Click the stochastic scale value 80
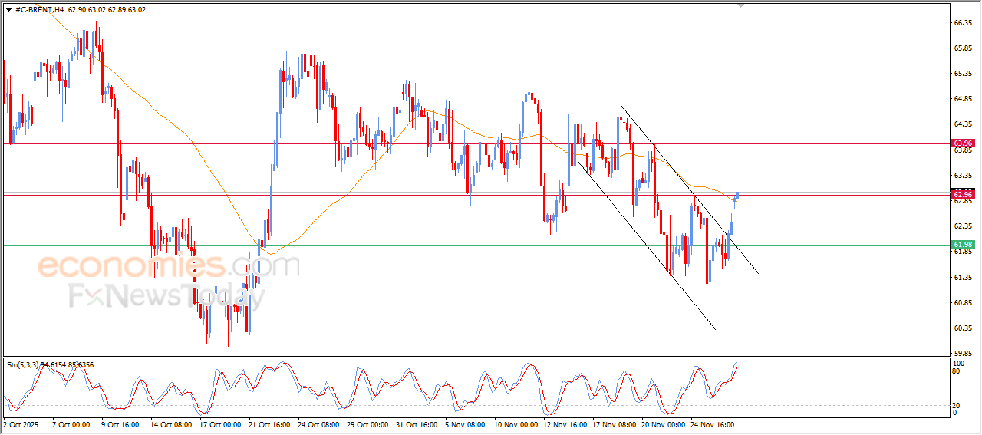The height and width of the screenshot is (435, 982). pyautogui.click(x=956, y=371)
